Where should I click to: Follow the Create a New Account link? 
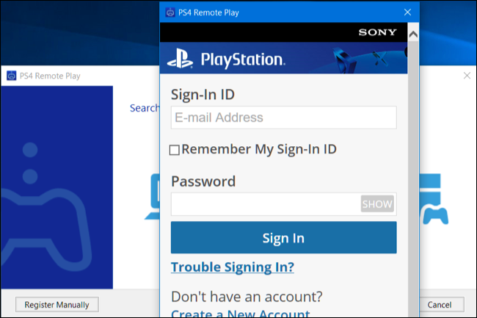[240, 314]
